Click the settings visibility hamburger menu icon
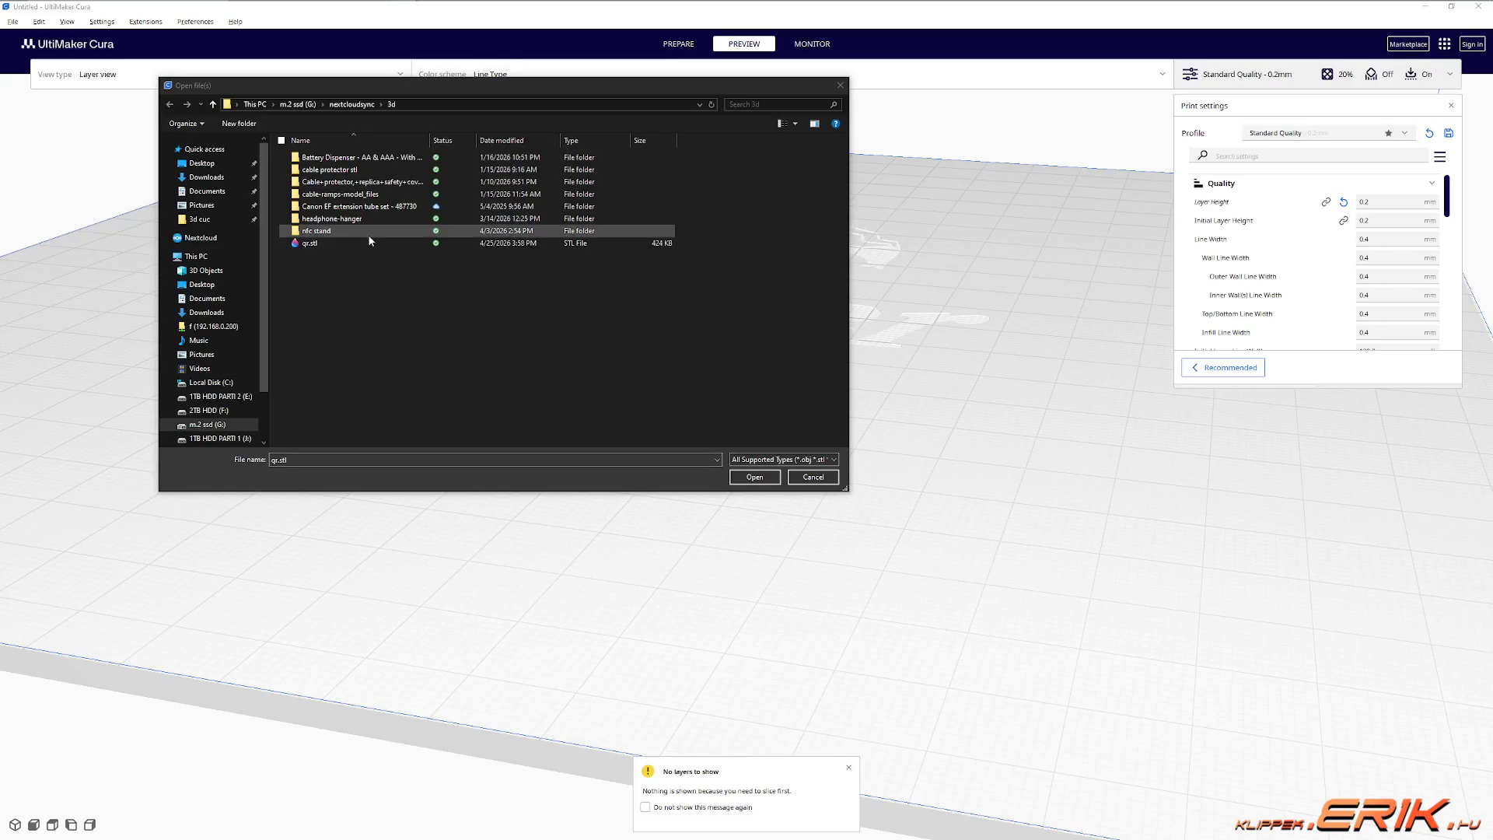1493x840 pixels. click(1439, 157)
